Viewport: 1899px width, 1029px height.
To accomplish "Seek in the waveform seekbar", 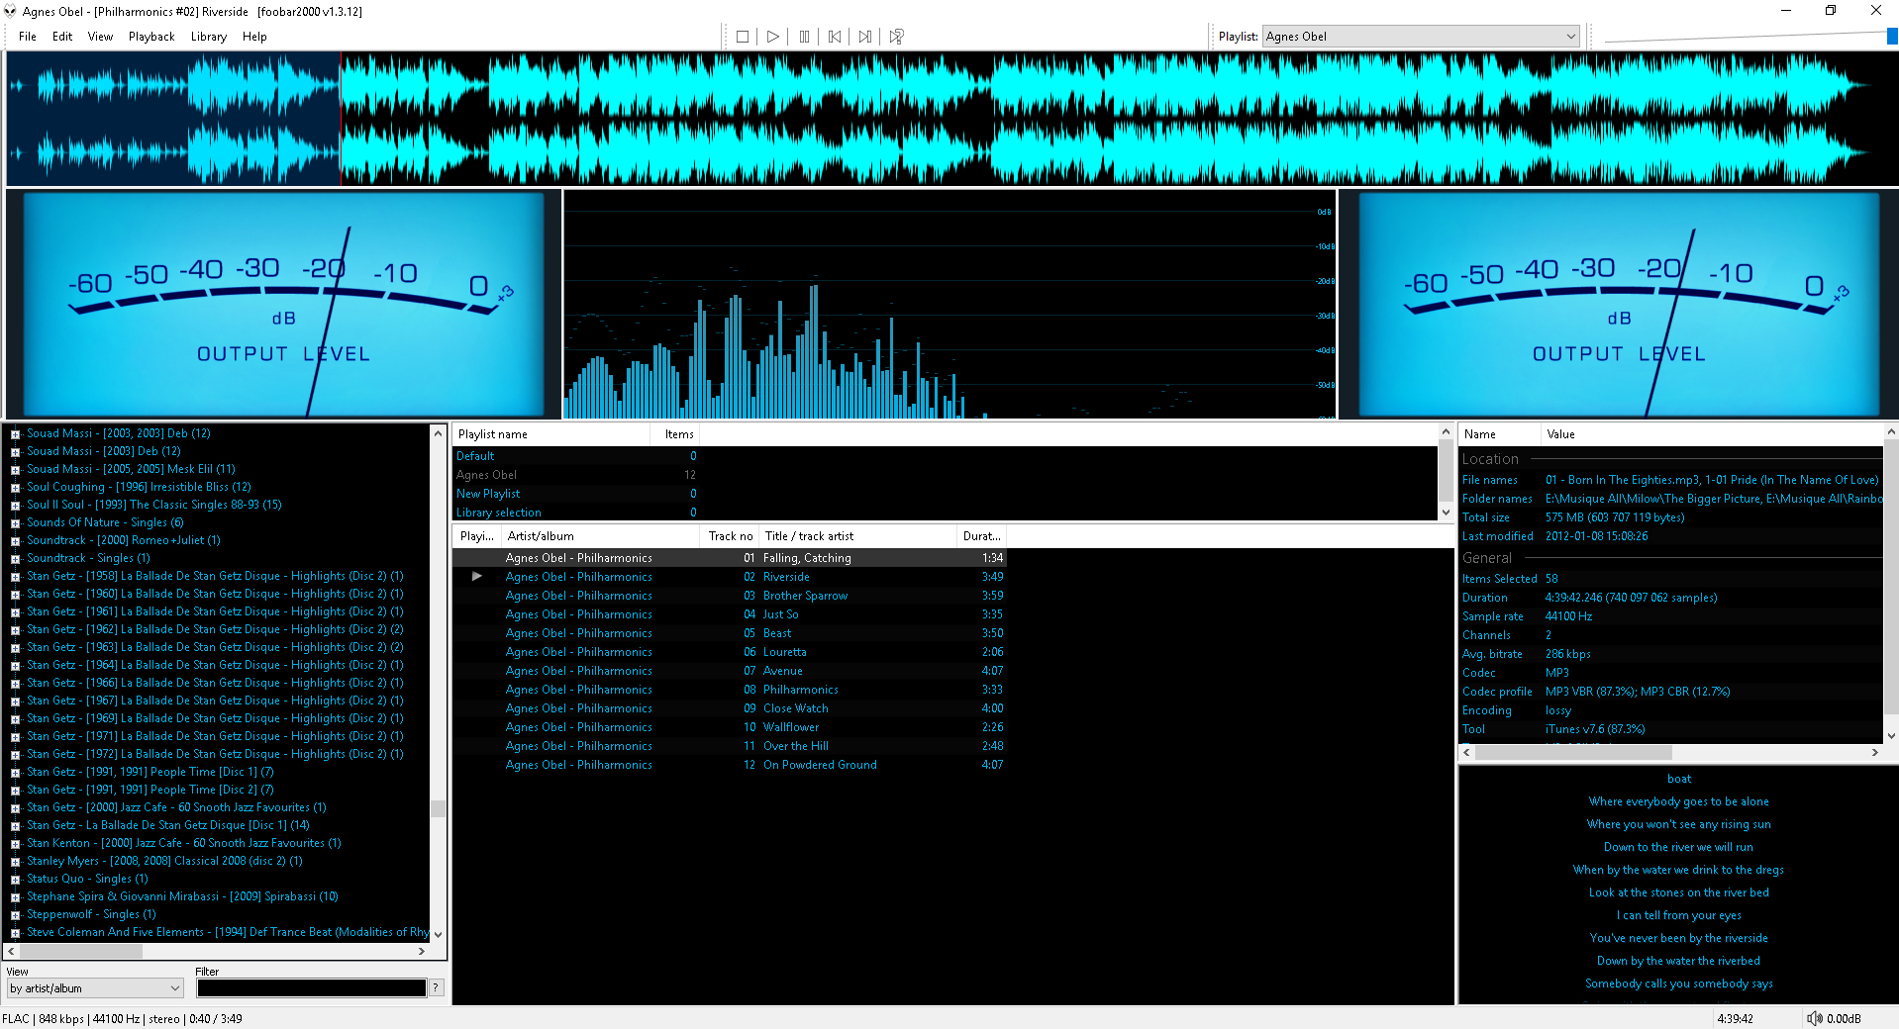I will [950, 119].
